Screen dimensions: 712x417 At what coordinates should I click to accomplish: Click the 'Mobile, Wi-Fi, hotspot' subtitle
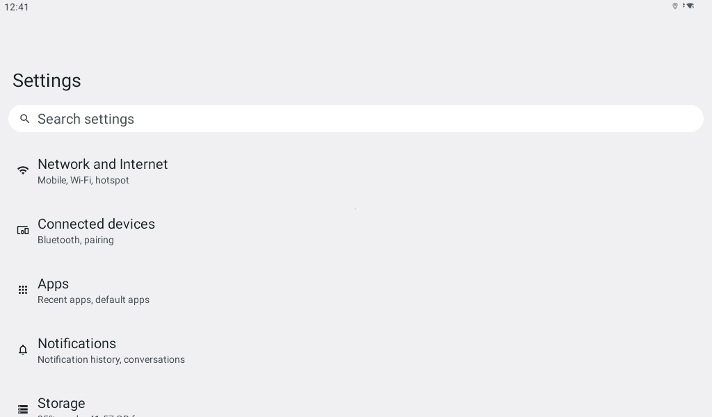(x=83, y=181)
